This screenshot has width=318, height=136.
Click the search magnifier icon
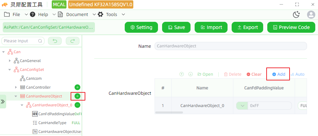pos(40,41)
